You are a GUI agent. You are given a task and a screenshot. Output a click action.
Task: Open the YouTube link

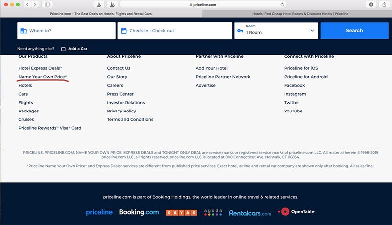coord(293,111)
